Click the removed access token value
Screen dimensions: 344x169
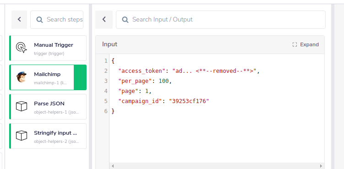214,71
